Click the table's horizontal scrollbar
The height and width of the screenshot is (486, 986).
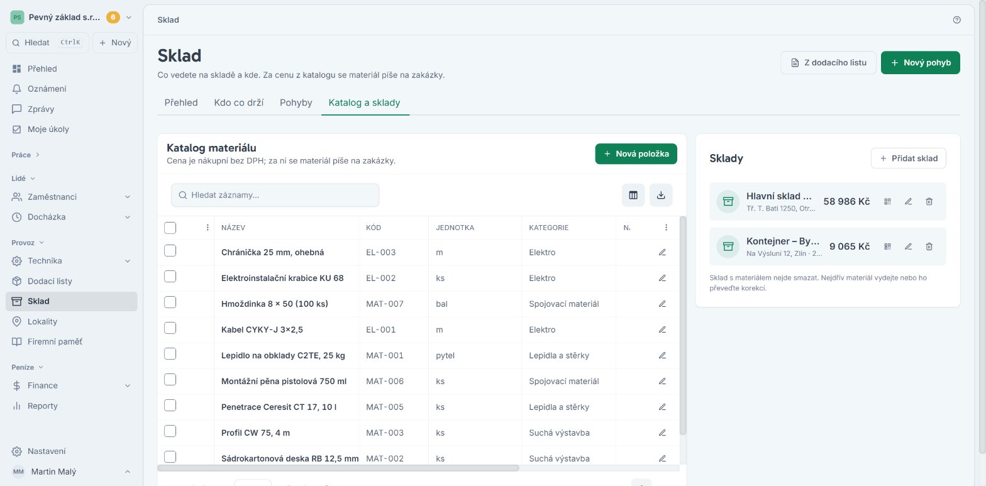click(338, 468)
